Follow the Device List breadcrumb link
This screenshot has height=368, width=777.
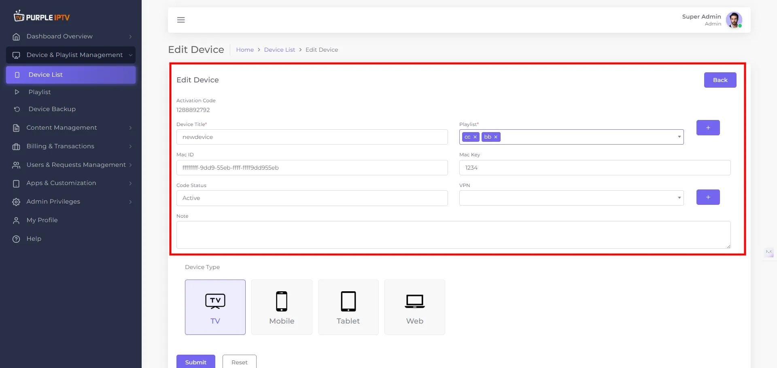pyautogui.click(x=280, y=50)
